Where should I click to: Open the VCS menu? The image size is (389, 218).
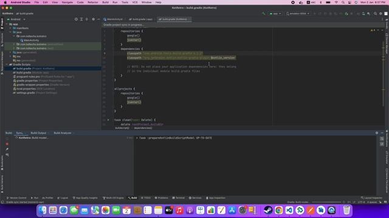(135, 2)
